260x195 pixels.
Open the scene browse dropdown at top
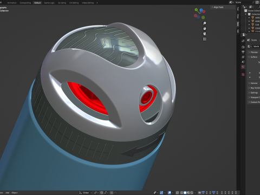[x=231, y=2]
